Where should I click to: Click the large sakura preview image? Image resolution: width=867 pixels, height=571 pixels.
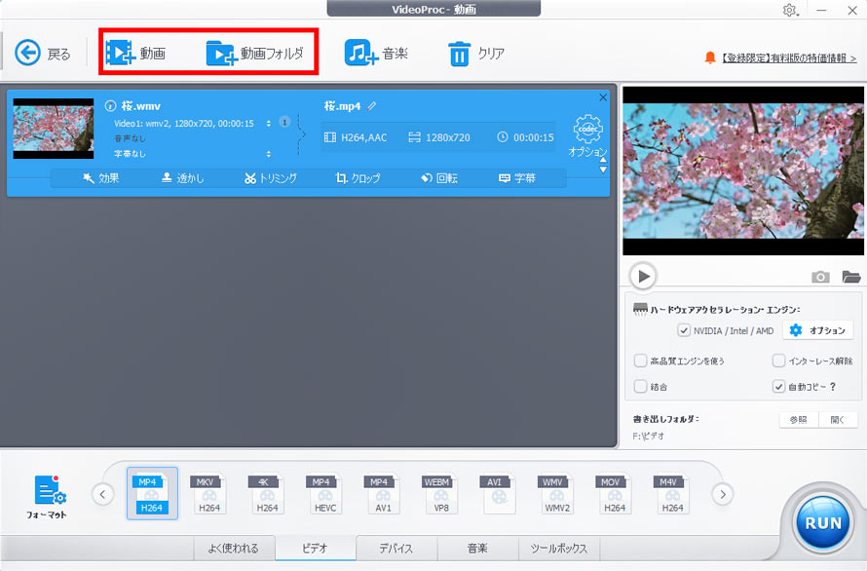pyautogui.click(x=743, y=171)
